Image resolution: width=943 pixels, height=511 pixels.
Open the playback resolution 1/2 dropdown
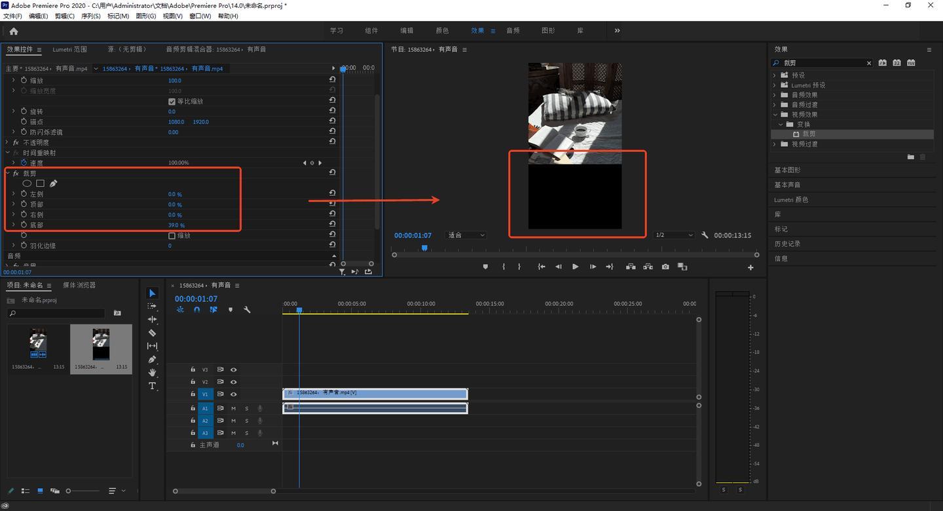point(674,235)
